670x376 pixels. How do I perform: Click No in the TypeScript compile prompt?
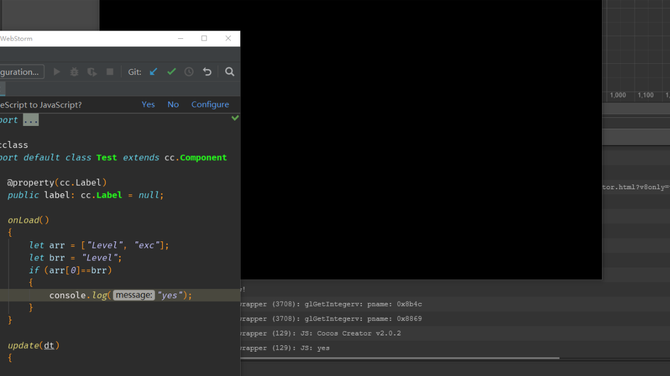pyautogui.click(x=173, y=104)
